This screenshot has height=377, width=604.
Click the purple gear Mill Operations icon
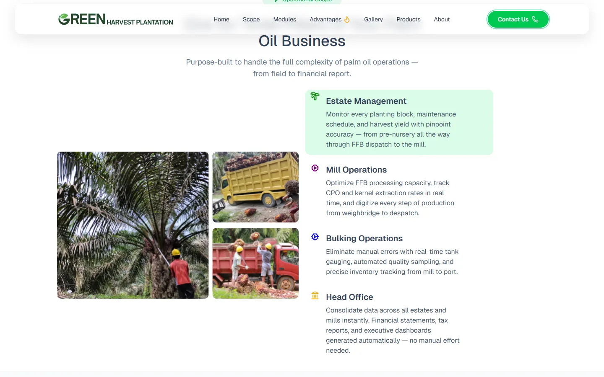(315, 168)
